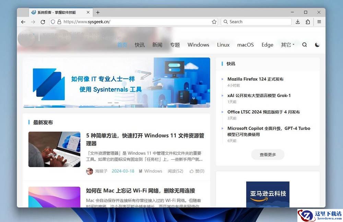Open the browser hamburger menu

click(319, 22)
